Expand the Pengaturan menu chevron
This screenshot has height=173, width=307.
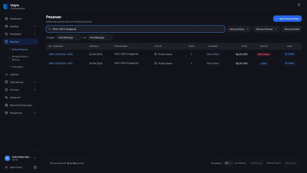click(35, 113)
